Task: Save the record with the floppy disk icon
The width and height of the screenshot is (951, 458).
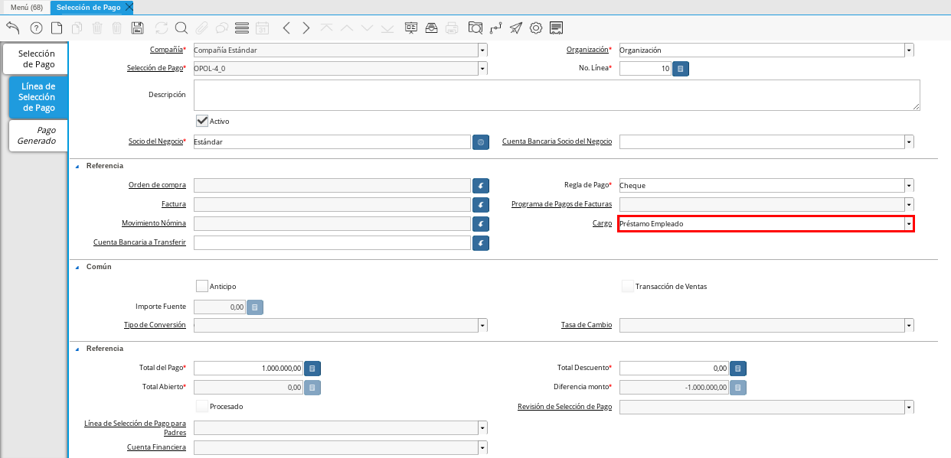Action: [x=138, y=28]
